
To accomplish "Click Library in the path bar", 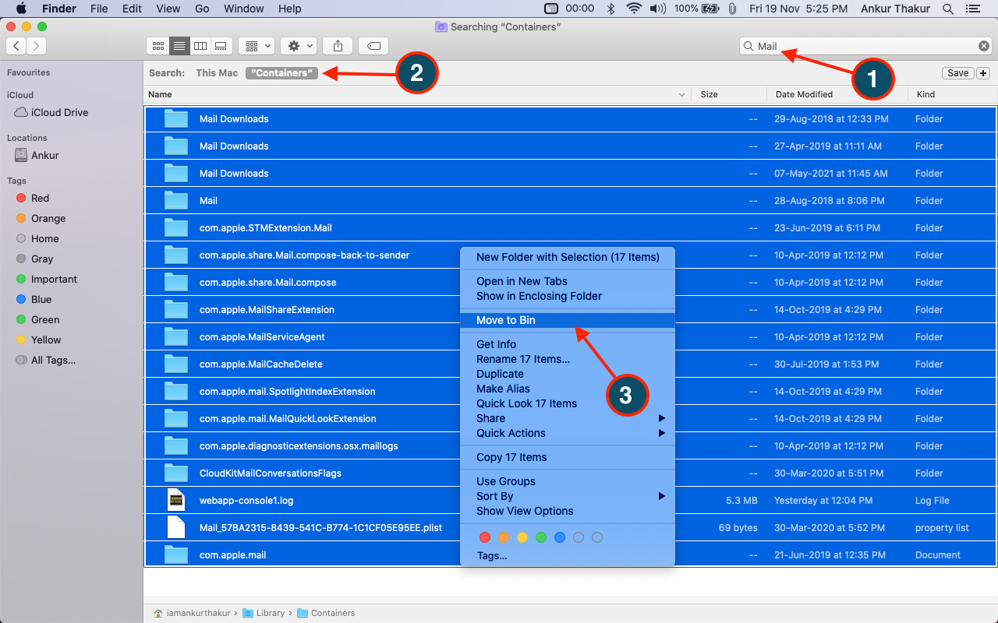I will tap(264, 613).
